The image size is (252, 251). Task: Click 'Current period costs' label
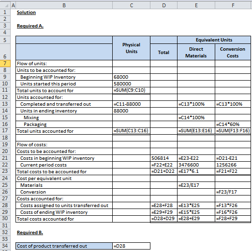point(44,165)
